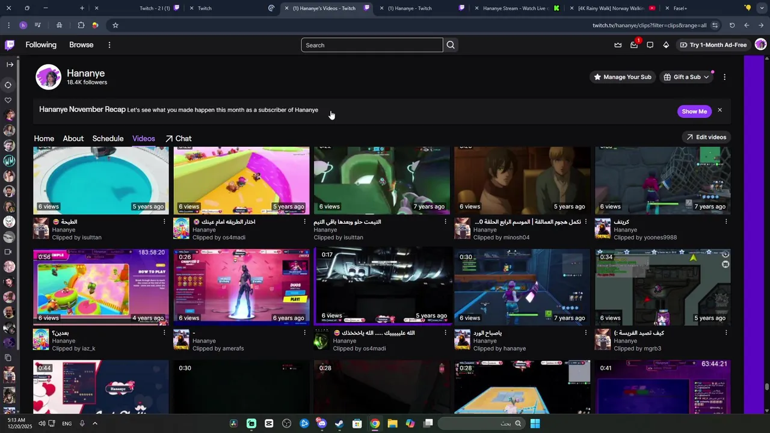Image resolution: width=770 pixels, height=433 pixels.
Task: Open options for clip by yoones9988
Action: click(726, 221)
